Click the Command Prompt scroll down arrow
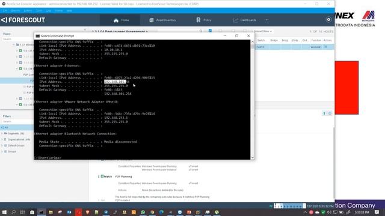The width and height of the screenshot is (385, 216). click(x=253, y=158)
